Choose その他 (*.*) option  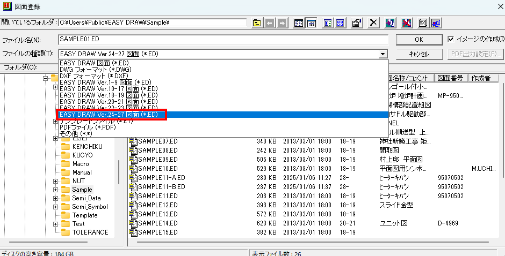click(x=223, y=133)
